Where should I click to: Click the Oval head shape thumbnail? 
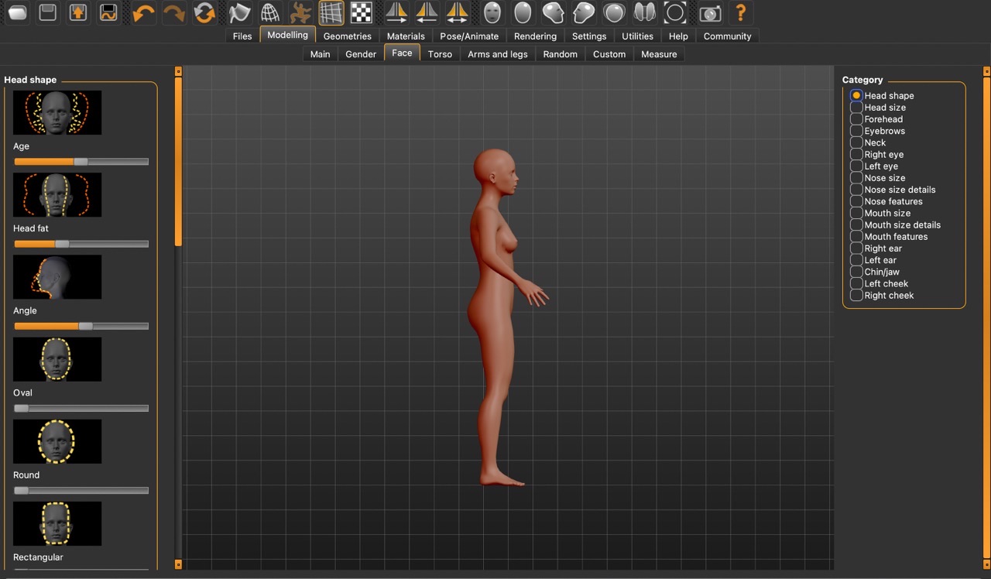click(57, 359)
